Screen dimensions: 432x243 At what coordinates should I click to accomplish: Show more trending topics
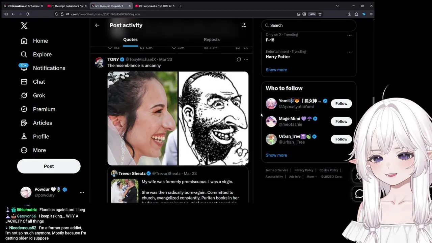[276, 70]
